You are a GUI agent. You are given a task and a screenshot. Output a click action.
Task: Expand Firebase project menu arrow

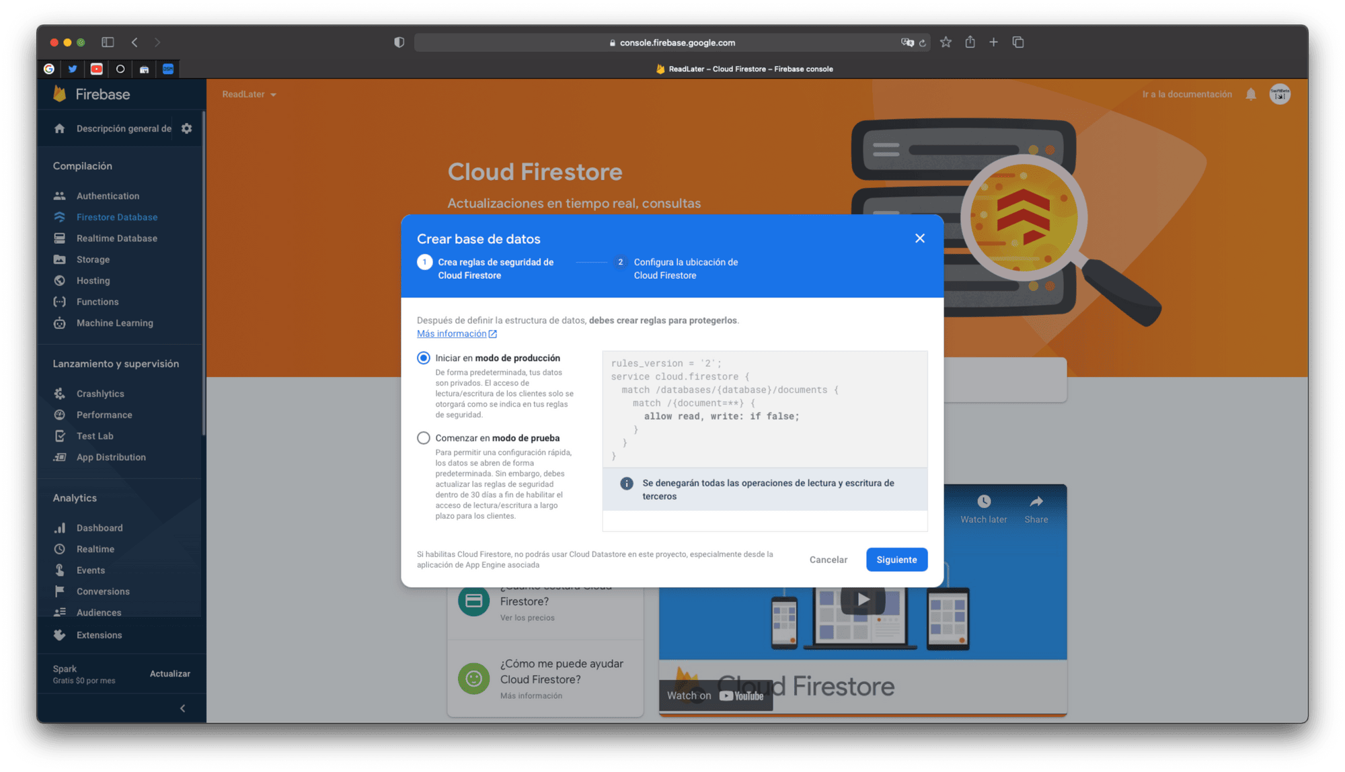tap(272, 94)
